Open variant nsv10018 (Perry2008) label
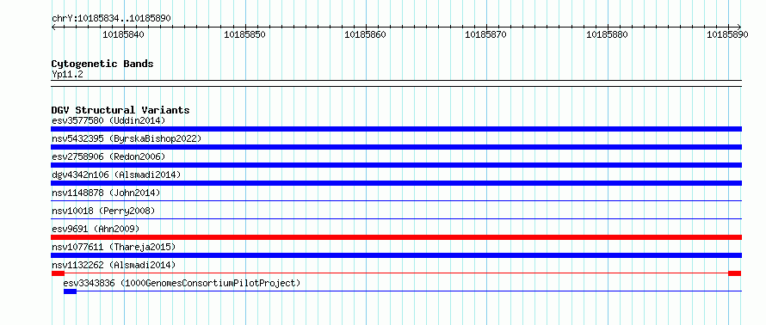The width and height of the screenshot is (766, 325). (103, 211)
